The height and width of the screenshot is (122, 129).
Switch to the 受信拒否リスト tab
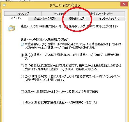click(x=78, y=19)
